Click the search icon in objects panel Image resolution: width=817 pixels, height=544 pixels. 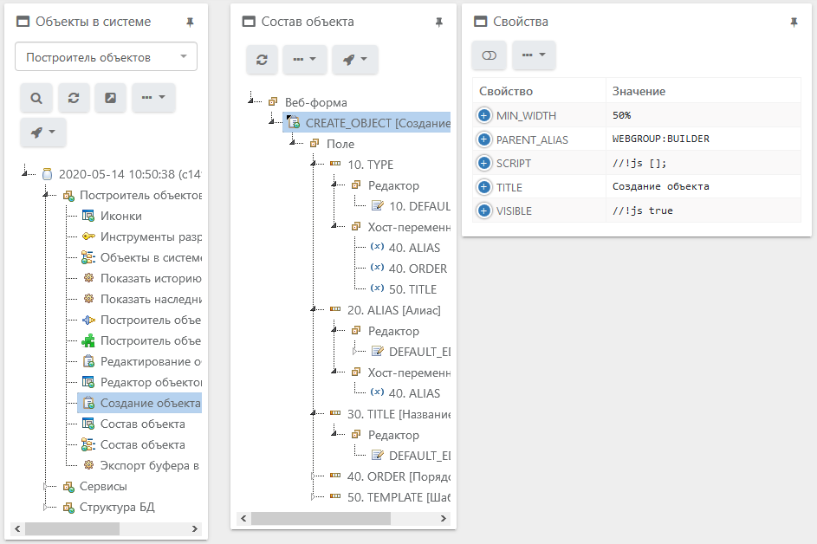click(36, 99)
